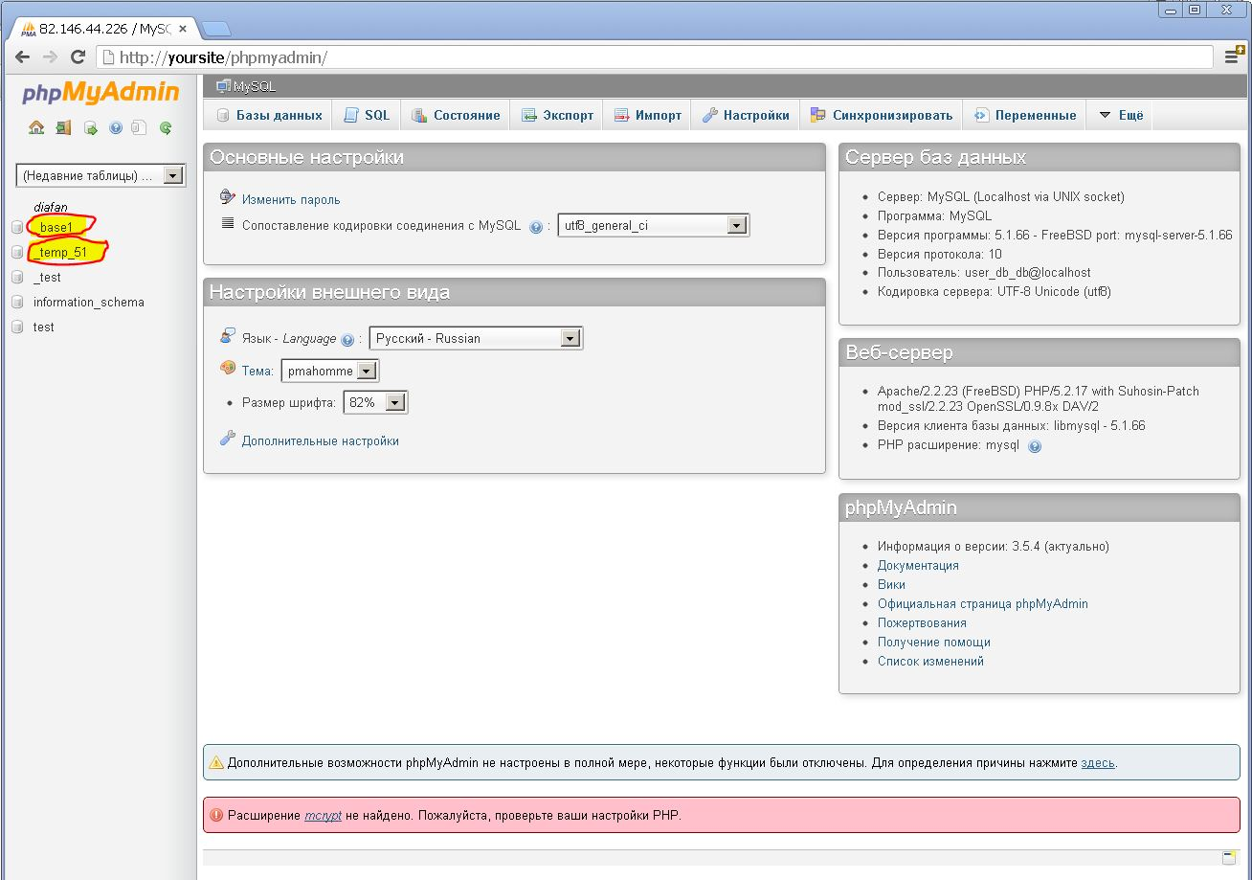Click the Log out door icon
Screen dimensions: 1252x880
(x=63, y=127)
